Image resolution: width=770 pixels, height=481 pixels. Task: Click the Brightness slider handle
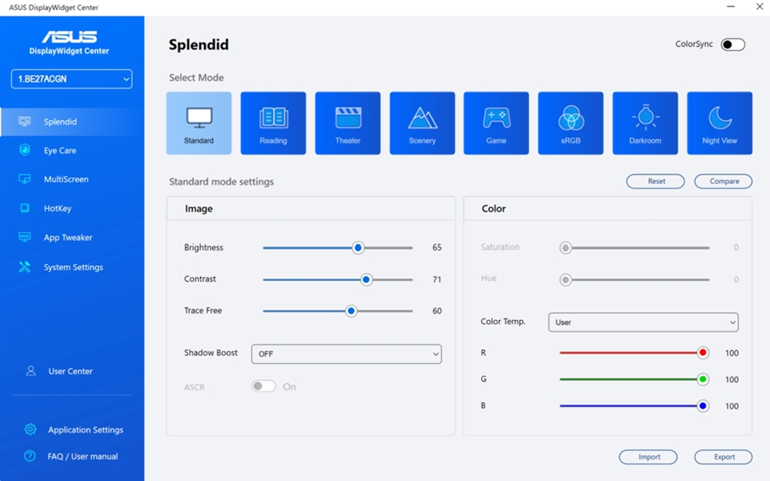click(357, 248)
